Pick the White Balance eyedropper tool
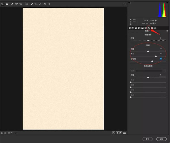 point(12,4)
